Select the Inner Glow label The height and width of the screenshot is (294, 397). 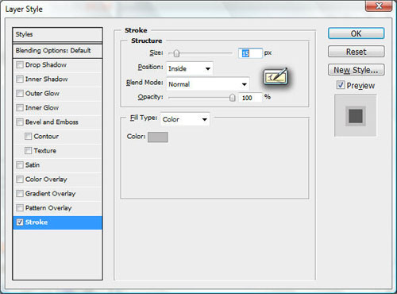(42, 108)
